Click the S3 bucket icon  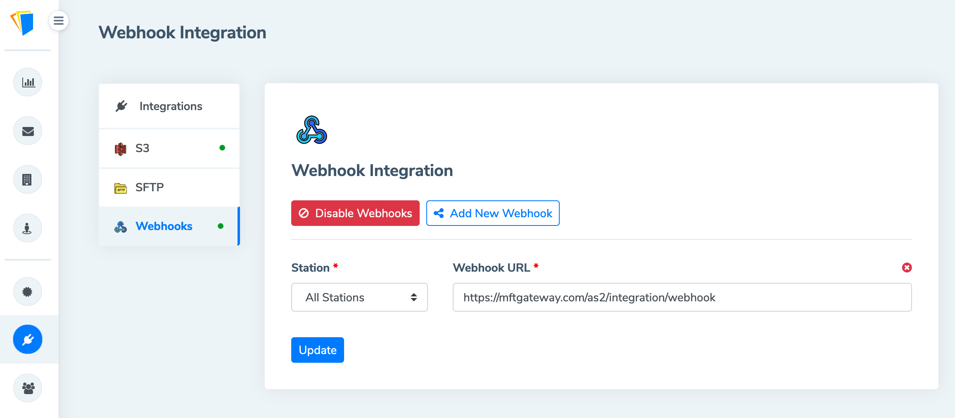(x=121, y=148)
